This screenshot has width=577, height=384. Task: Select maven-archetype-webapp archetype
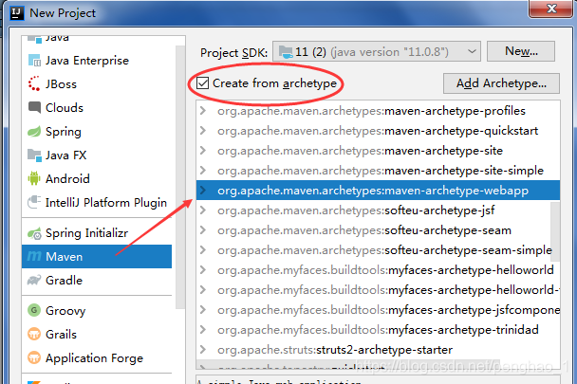click(378, 191)
